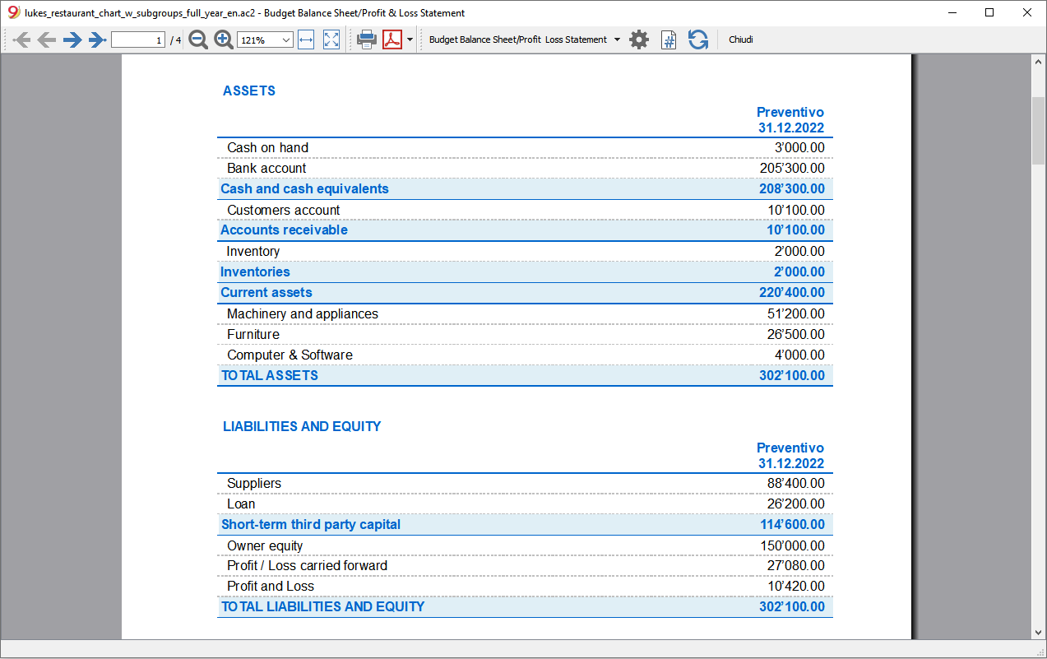Viewport: 1047px width, 659px height.
Task: Go to the next page arrow
Action: pyautogui.click(x=72, y=39)
